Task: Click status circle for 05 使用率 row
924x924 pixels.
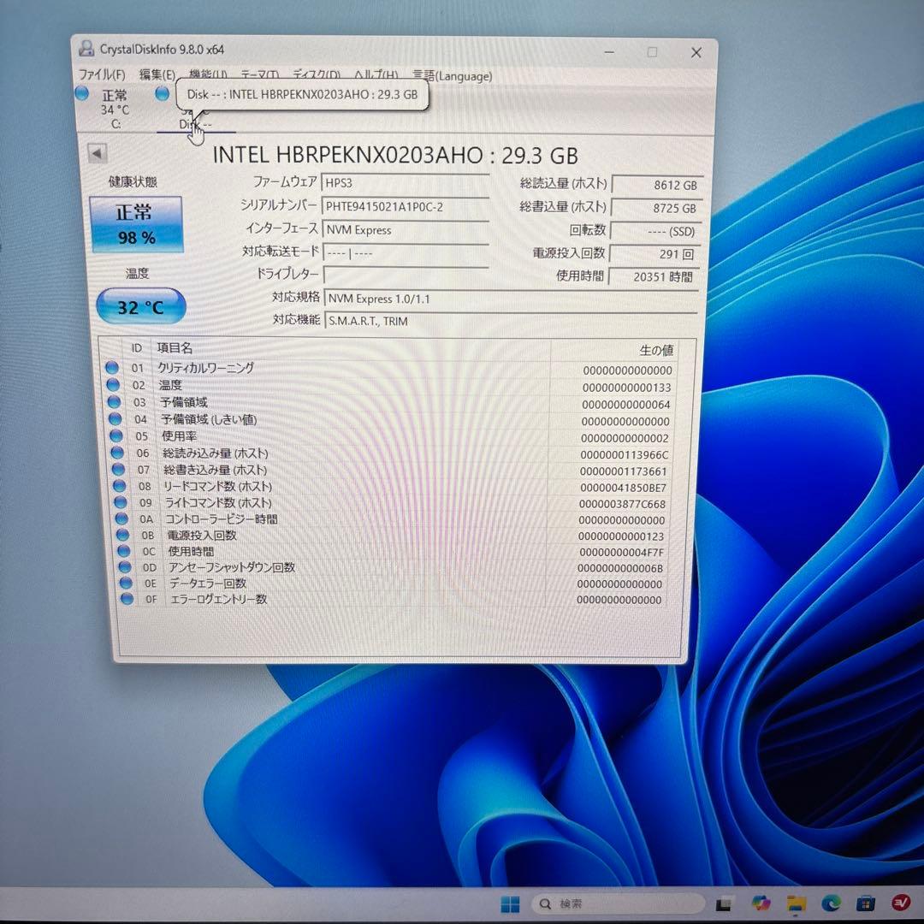Action: [x=116, y=435]
